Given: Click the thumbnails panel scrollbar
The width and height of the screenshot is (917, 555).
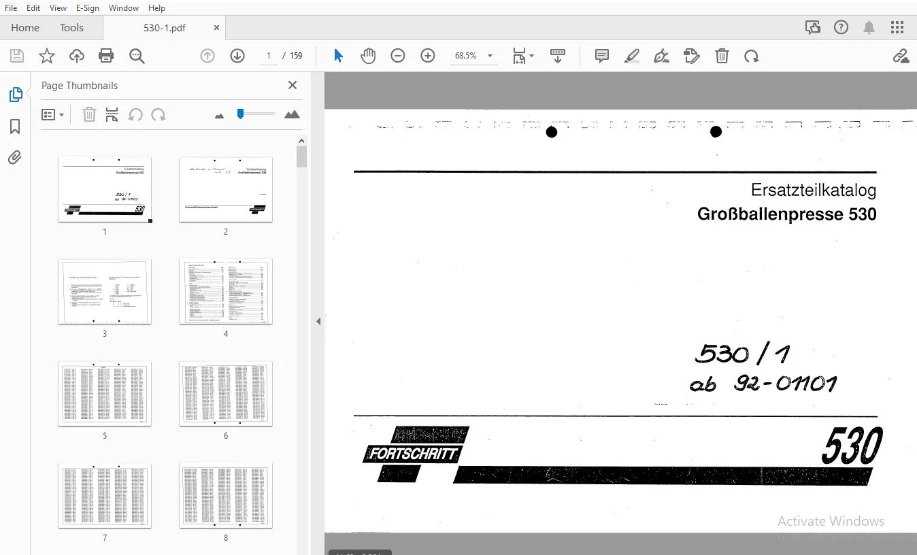Looking at the screenshot, I should click(x=302, y=156).
